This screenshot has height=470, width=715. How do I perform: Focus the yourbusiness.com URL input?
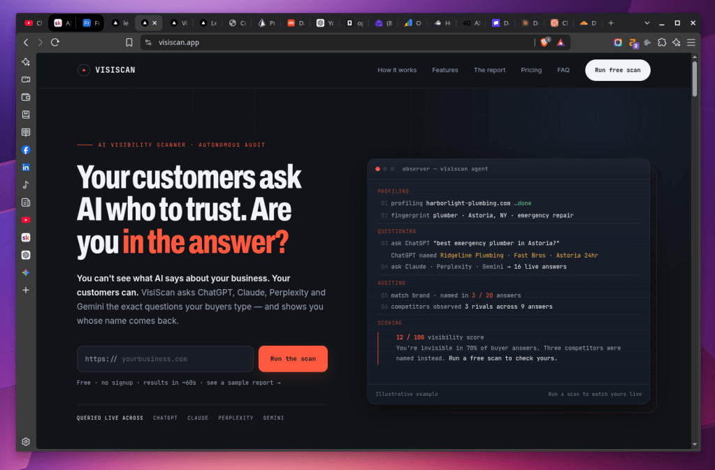tap(165, 359)
